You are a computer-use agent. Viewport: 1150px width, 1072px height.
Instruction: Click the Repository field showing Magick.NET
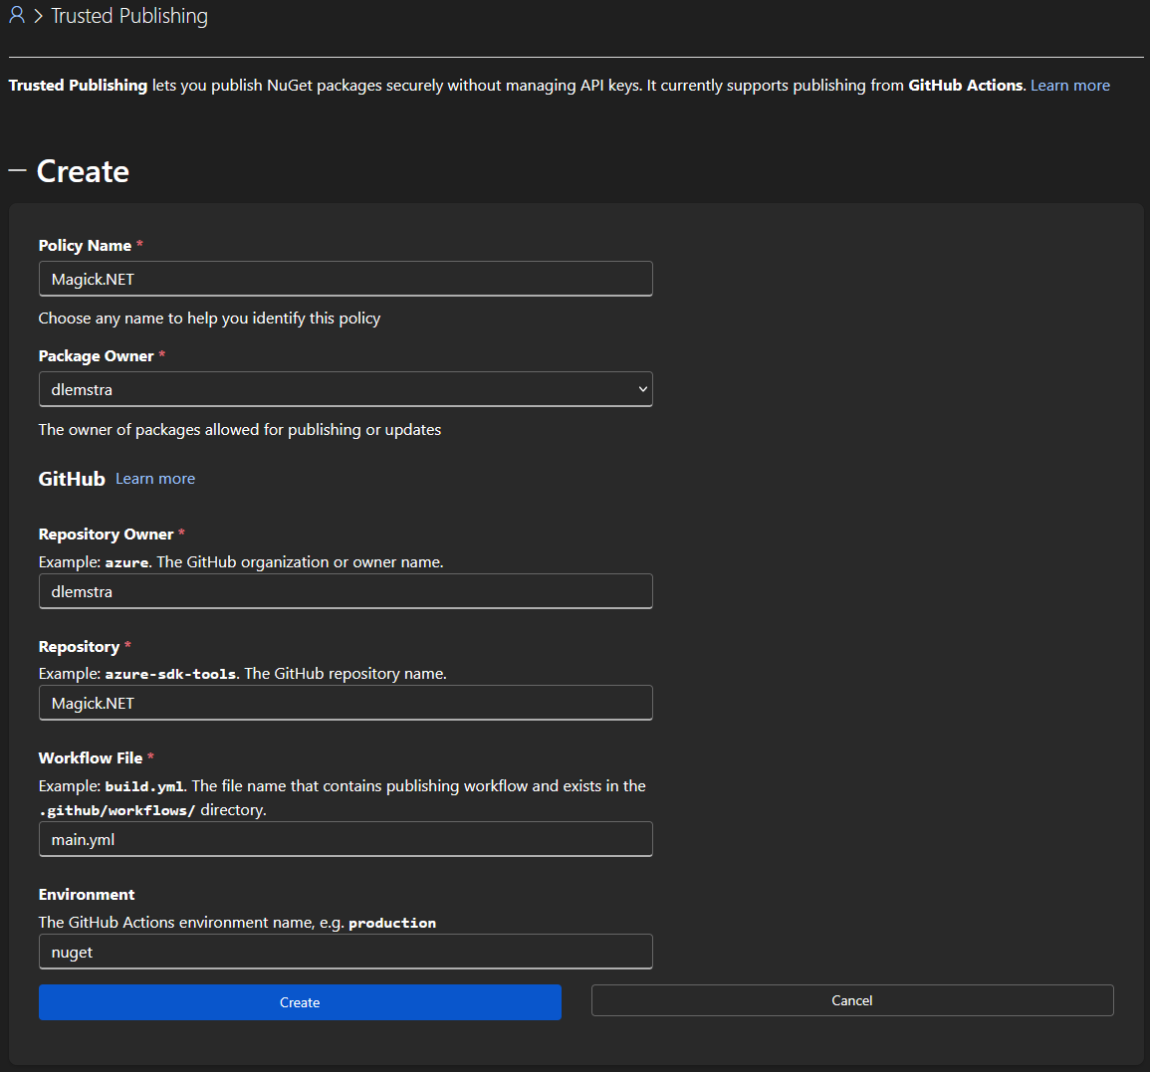[x=345, y=703]
